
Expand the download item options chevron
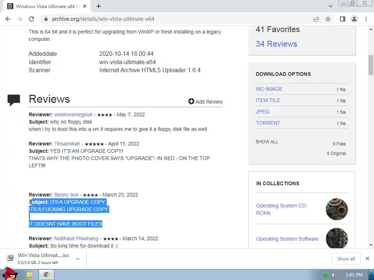[78, 259]
